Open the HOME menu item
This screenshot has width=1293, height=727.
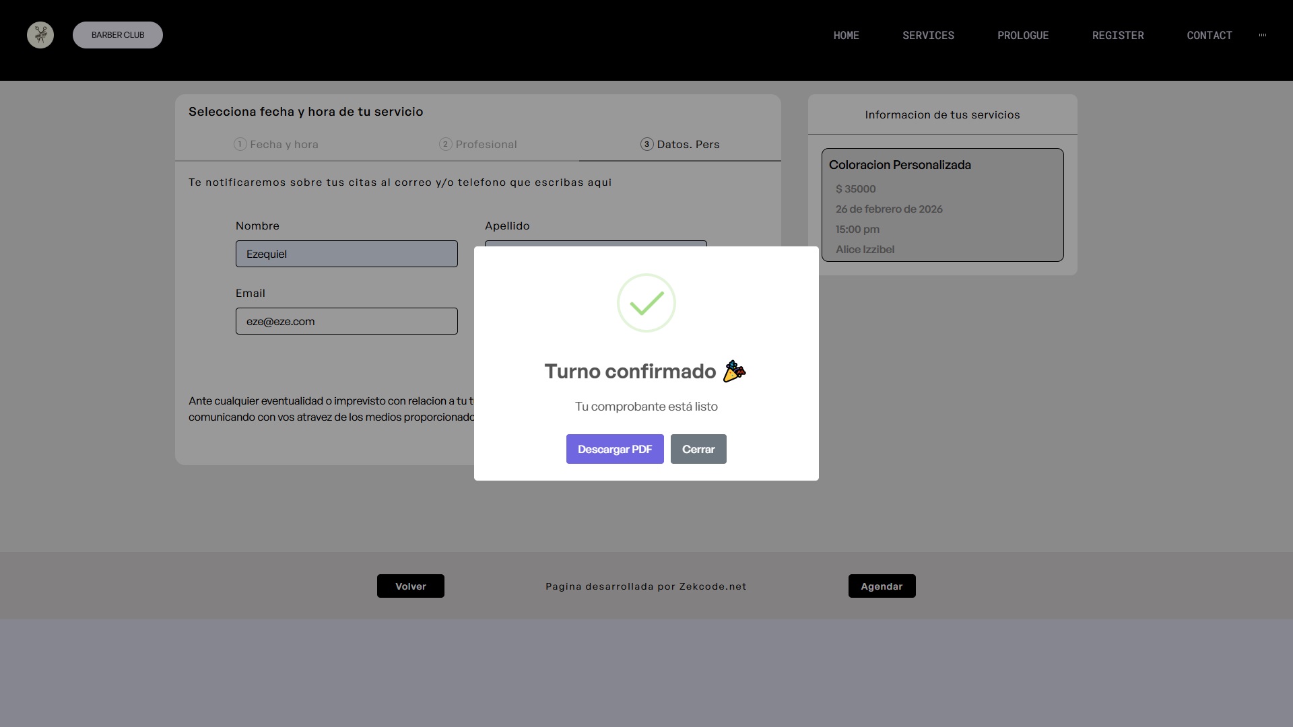tap(846, 35)
